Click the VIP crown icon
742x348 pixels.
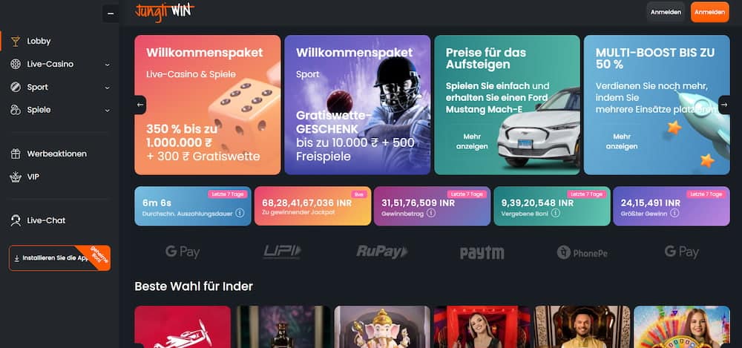tap(16, 177)
